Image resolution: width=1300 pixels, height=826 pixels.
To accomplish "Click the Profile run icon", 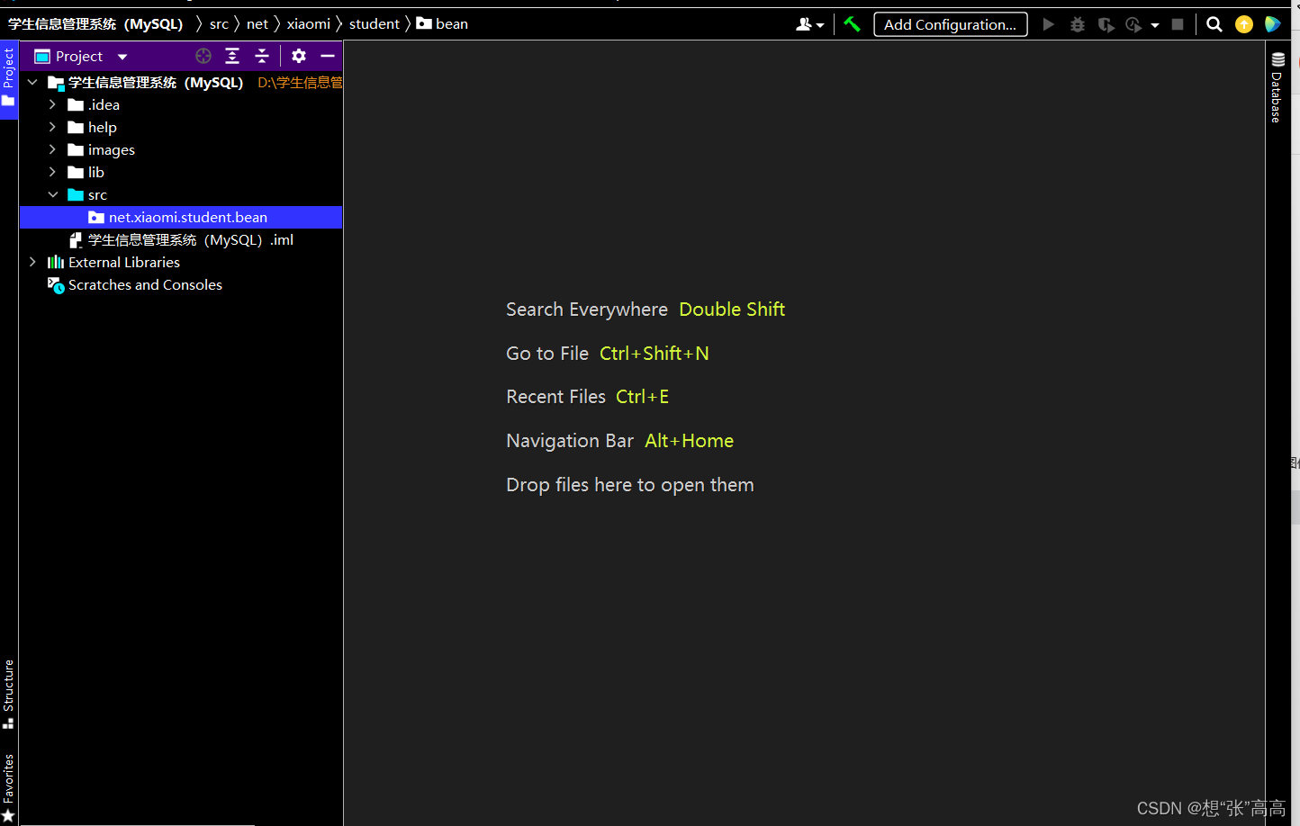I will 1133,24.
